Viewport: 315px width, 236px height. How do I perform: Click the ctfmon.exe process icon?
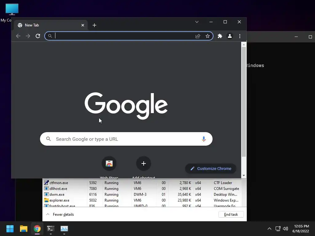(x=46, y=183)
